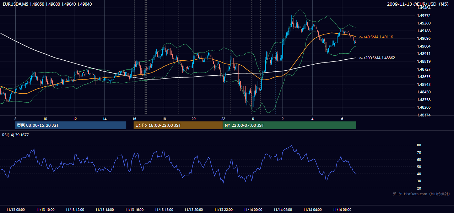Click the 1.49004 price axis label
The width and height of the screenshot is (454, 213).
click(423, 46)
